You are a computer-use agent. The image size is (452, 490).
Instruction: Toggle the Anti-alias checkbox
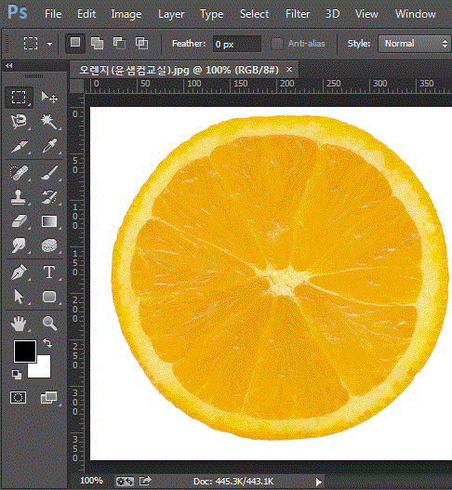click(x=276, y=44)
